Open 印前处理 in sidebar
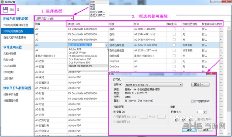The width and height of the screenshot is (232, 137). 9,60
